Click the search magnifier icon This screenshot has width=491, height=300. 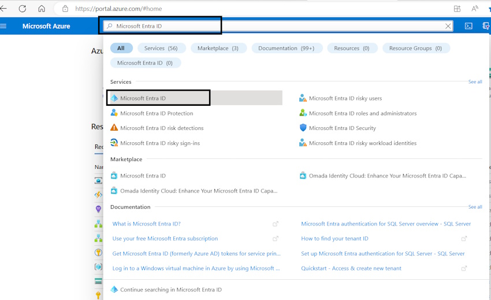pos(109,26)
